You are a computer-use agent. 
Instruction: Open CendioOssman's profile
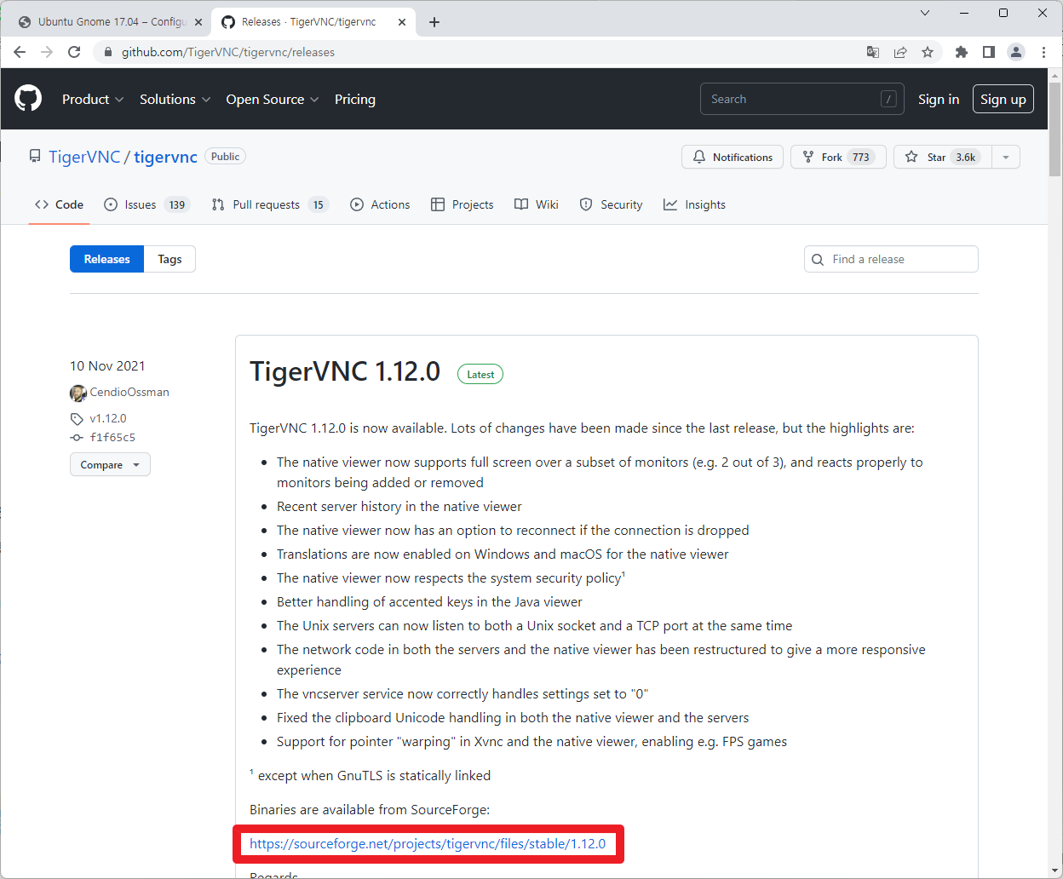click(129, 392)
